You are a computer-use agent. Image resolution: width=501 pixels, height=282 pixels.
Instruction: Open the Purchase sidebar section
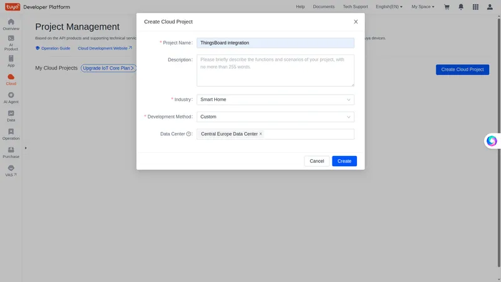(x=11, y=152)
